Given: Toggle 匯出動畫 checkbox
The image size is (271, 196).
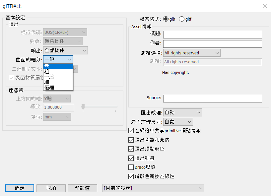Looking at the screenshot, I should coord(131,158).
